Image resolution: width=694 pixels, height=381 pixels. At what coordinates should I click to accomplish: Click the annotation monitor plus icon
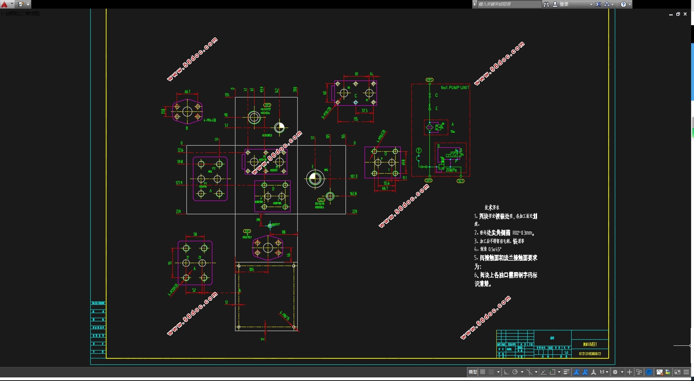[630, 372]
